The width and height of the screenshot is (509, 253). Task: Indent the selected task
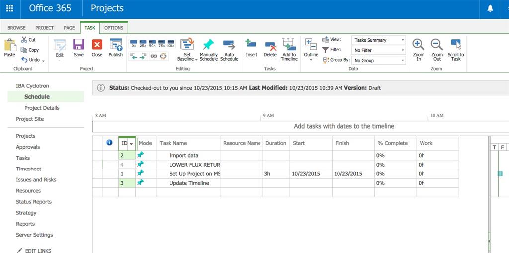pyautogui.click(x=143, y=56)
